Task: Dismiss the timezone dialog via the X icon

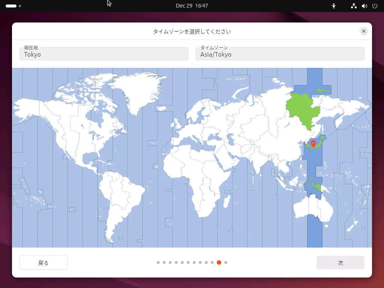Action: tap(363, 31)
